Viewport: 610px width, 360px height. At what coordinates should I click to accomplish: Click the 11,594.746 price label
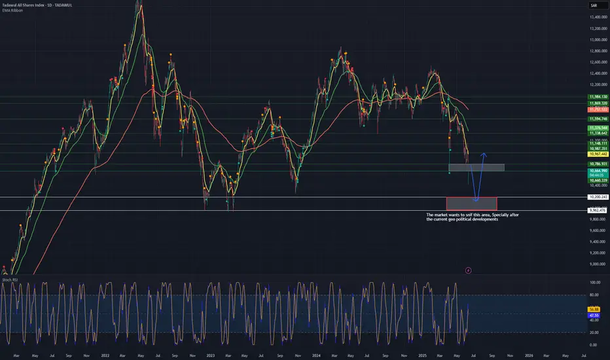point(598,119)
